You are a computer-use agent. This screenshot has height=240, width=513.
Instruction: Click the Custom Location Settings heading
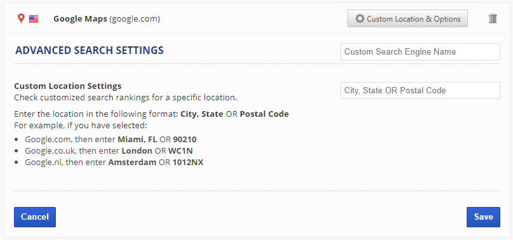click(68, 86)
